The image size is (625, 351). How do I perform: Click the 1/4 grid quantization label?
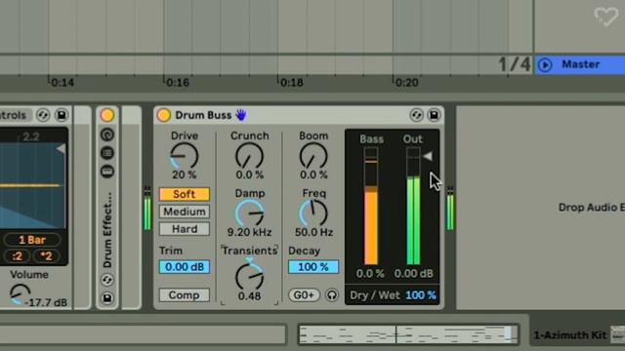click(x=515, y=64)
